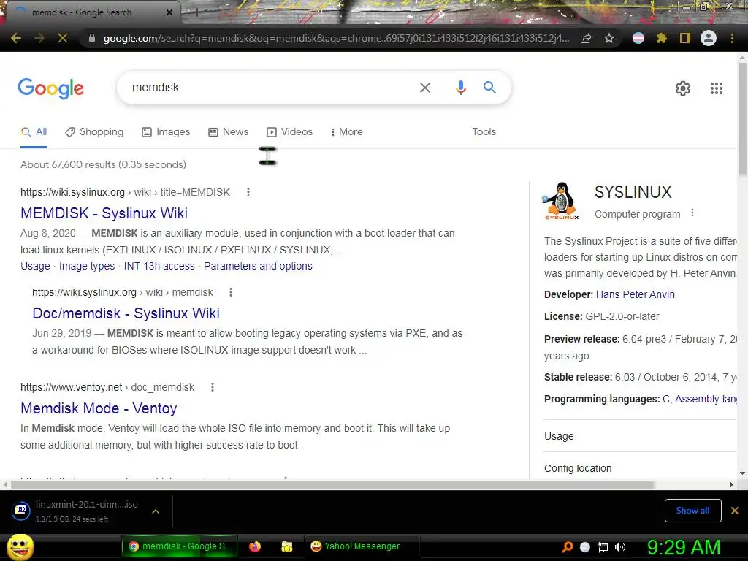Image resolution: width=748 pixels, height=561 pixels.
Task: Click the blue search magnifier button
Action: 489,88
